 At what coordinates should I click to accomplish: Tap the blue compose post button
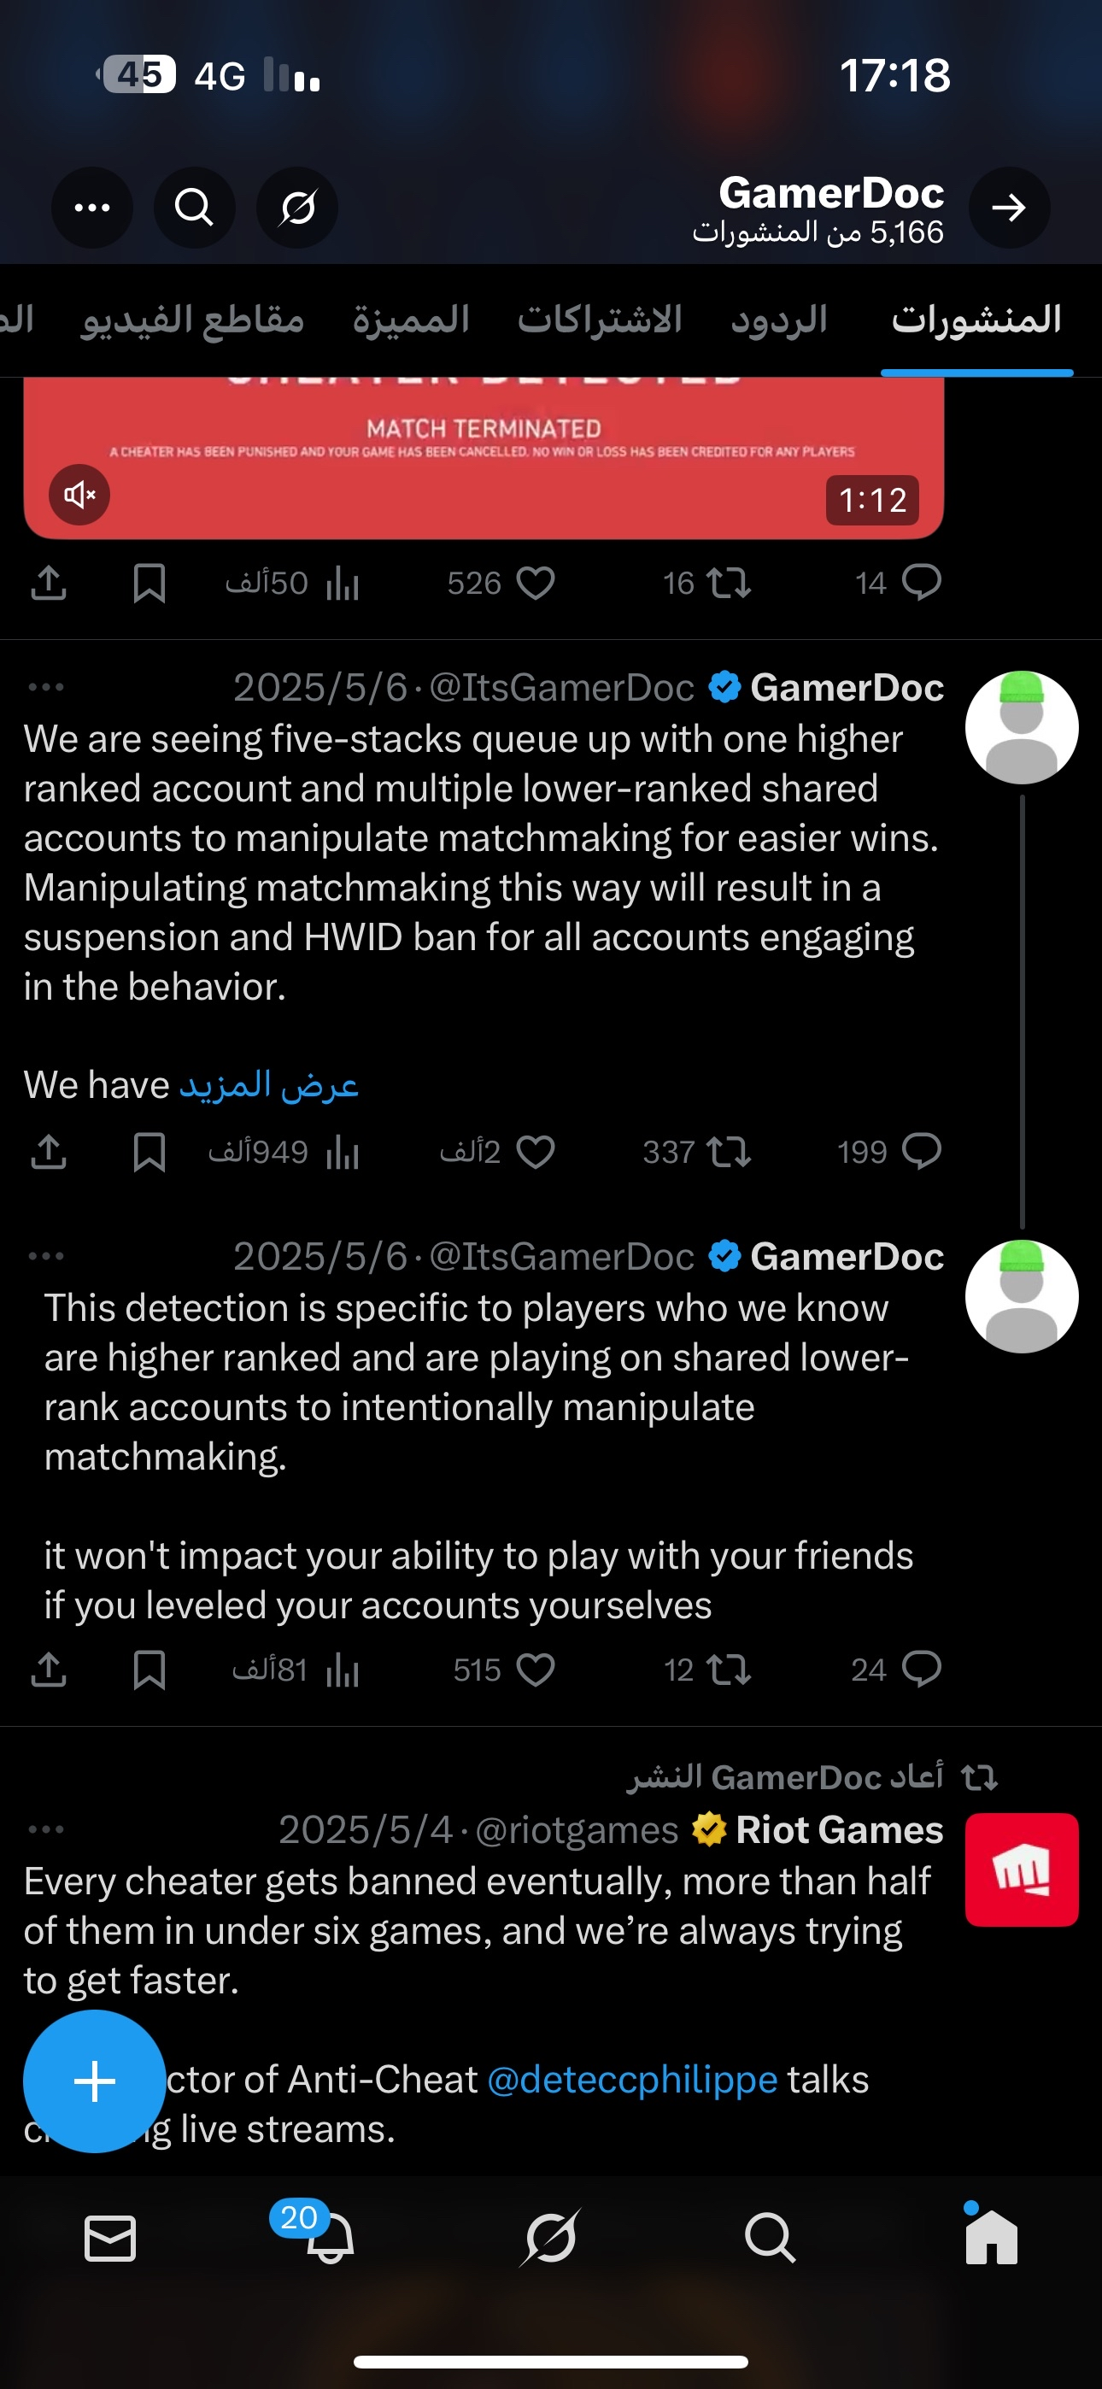[94, 2081]
